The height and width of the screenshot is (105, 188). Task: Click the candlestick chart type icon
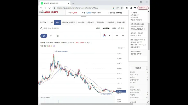coord(104,35)
